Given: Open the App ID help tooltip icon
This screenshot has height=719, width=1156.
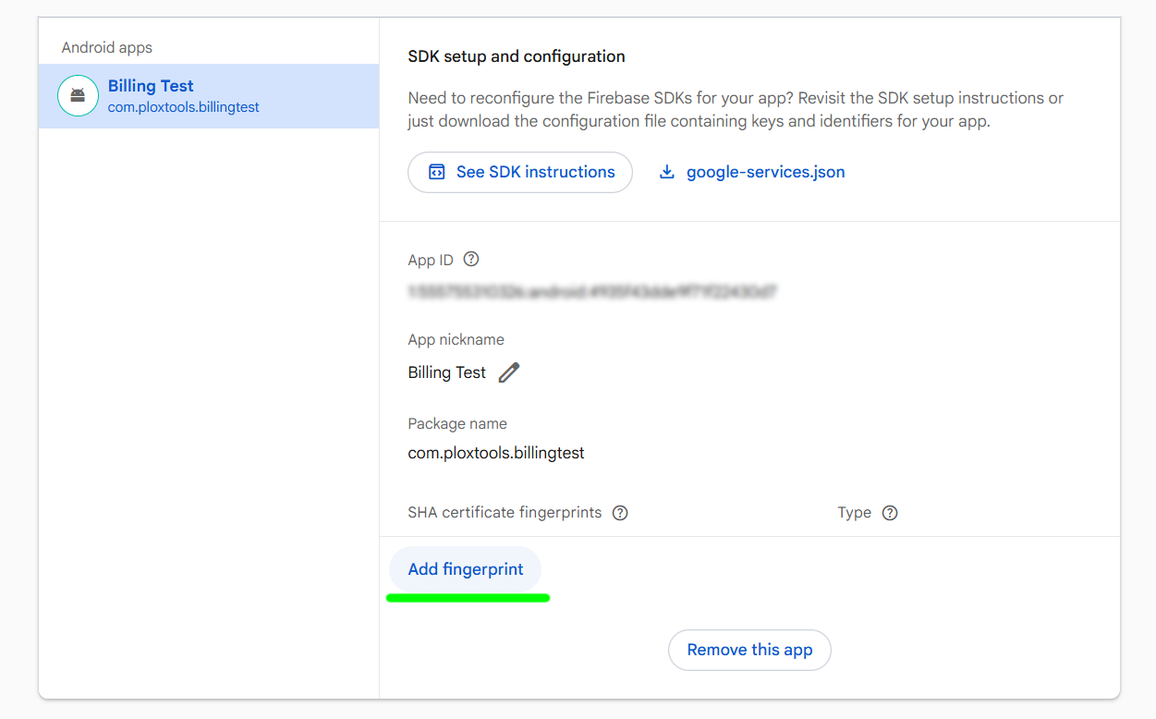Looking at the screenshot, I should click(x=471, y=260).
